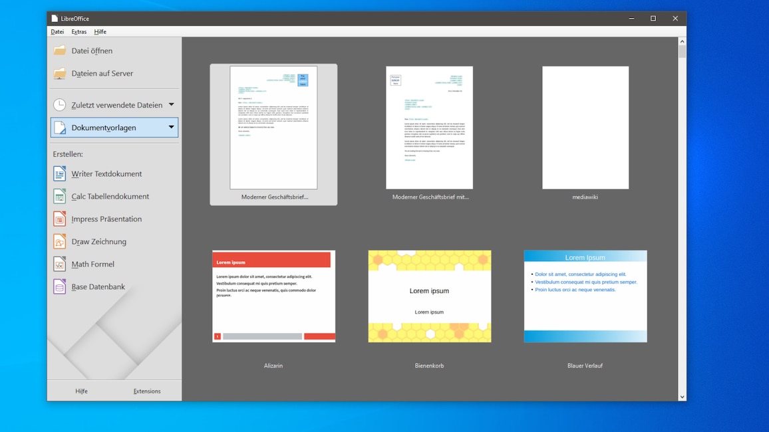
Task: Click the Math Formel icon
Action: tap(59, 264)
